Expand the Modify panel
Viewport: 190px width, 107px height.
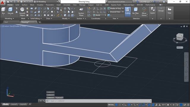tap(66, 18)
